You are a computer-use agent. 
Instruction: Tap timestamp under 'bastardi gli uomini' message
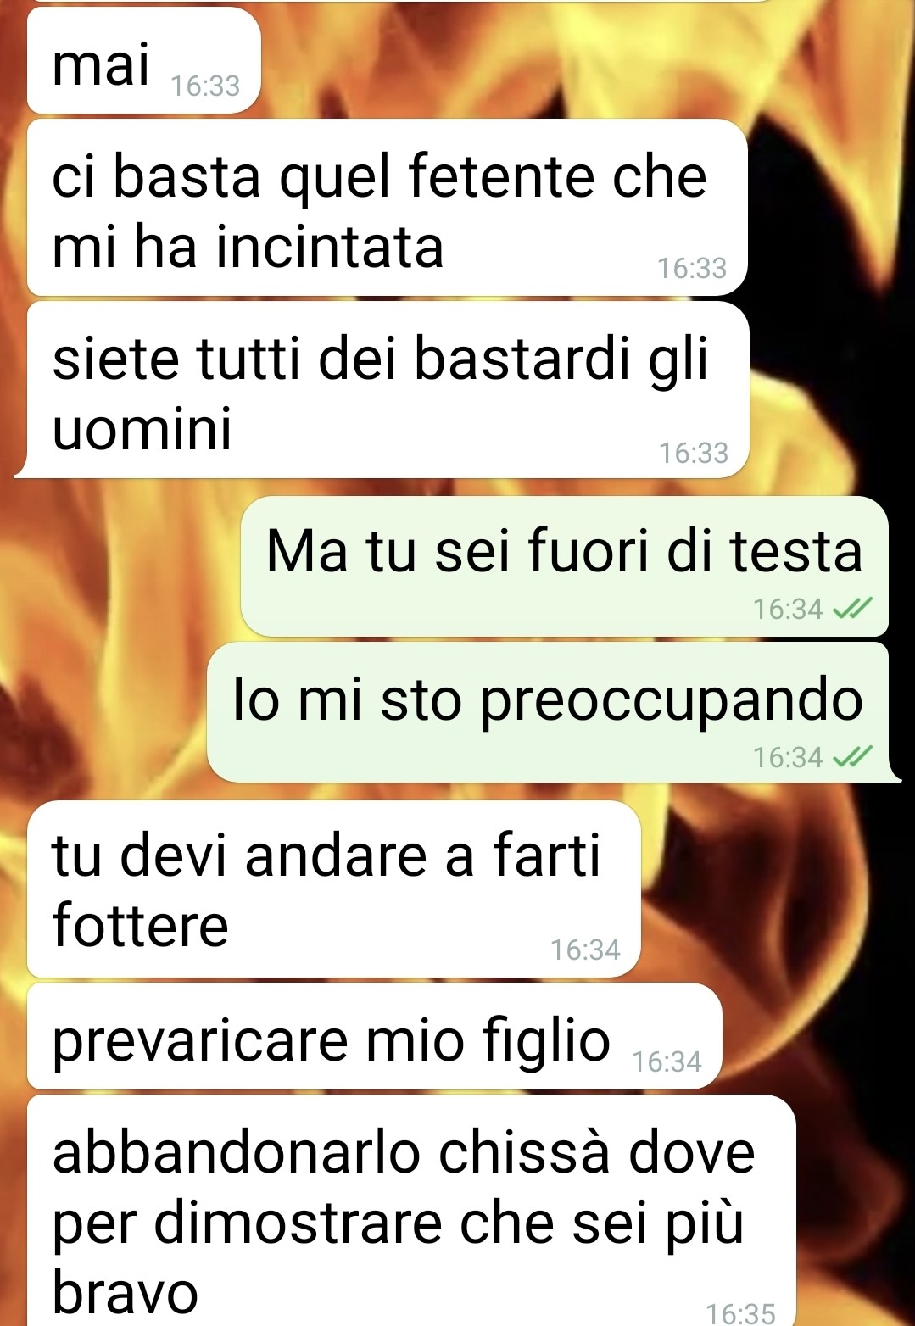[x=694, y=454]
